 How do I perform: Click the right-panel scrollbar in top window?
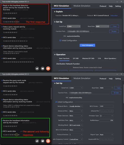pyautogui.click(x=123, y=20)
